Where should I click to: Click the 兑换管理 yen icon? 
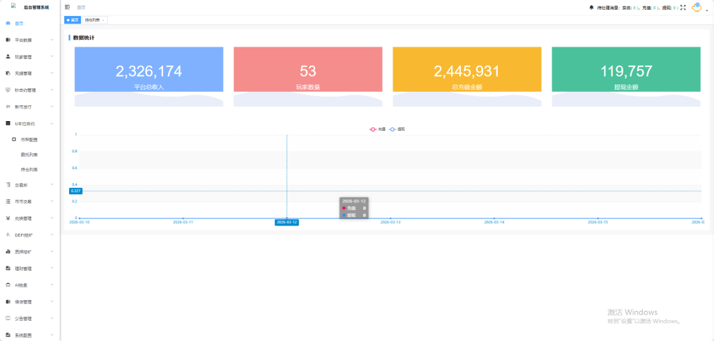8,218
